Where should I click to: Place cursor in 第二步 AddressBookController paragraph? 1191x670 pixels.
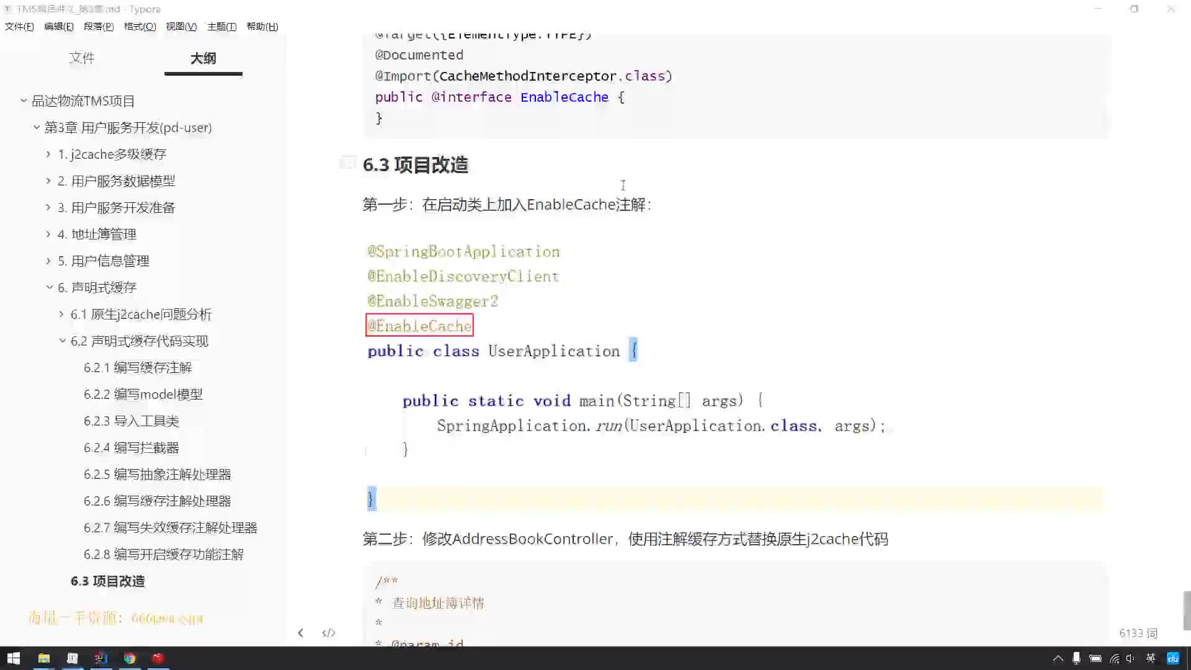pos(625,538)
